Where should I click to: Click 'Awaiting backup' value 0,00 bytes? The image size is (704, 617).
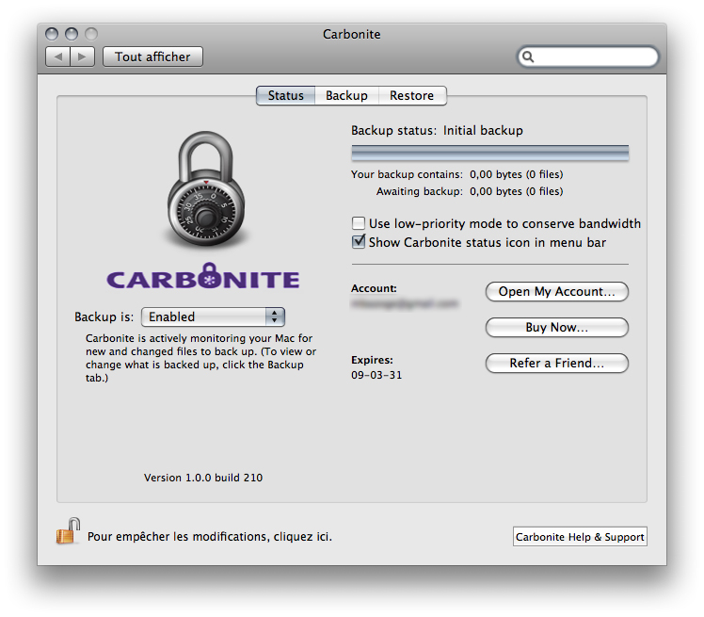pyautogui.click(x=517, y=191)
